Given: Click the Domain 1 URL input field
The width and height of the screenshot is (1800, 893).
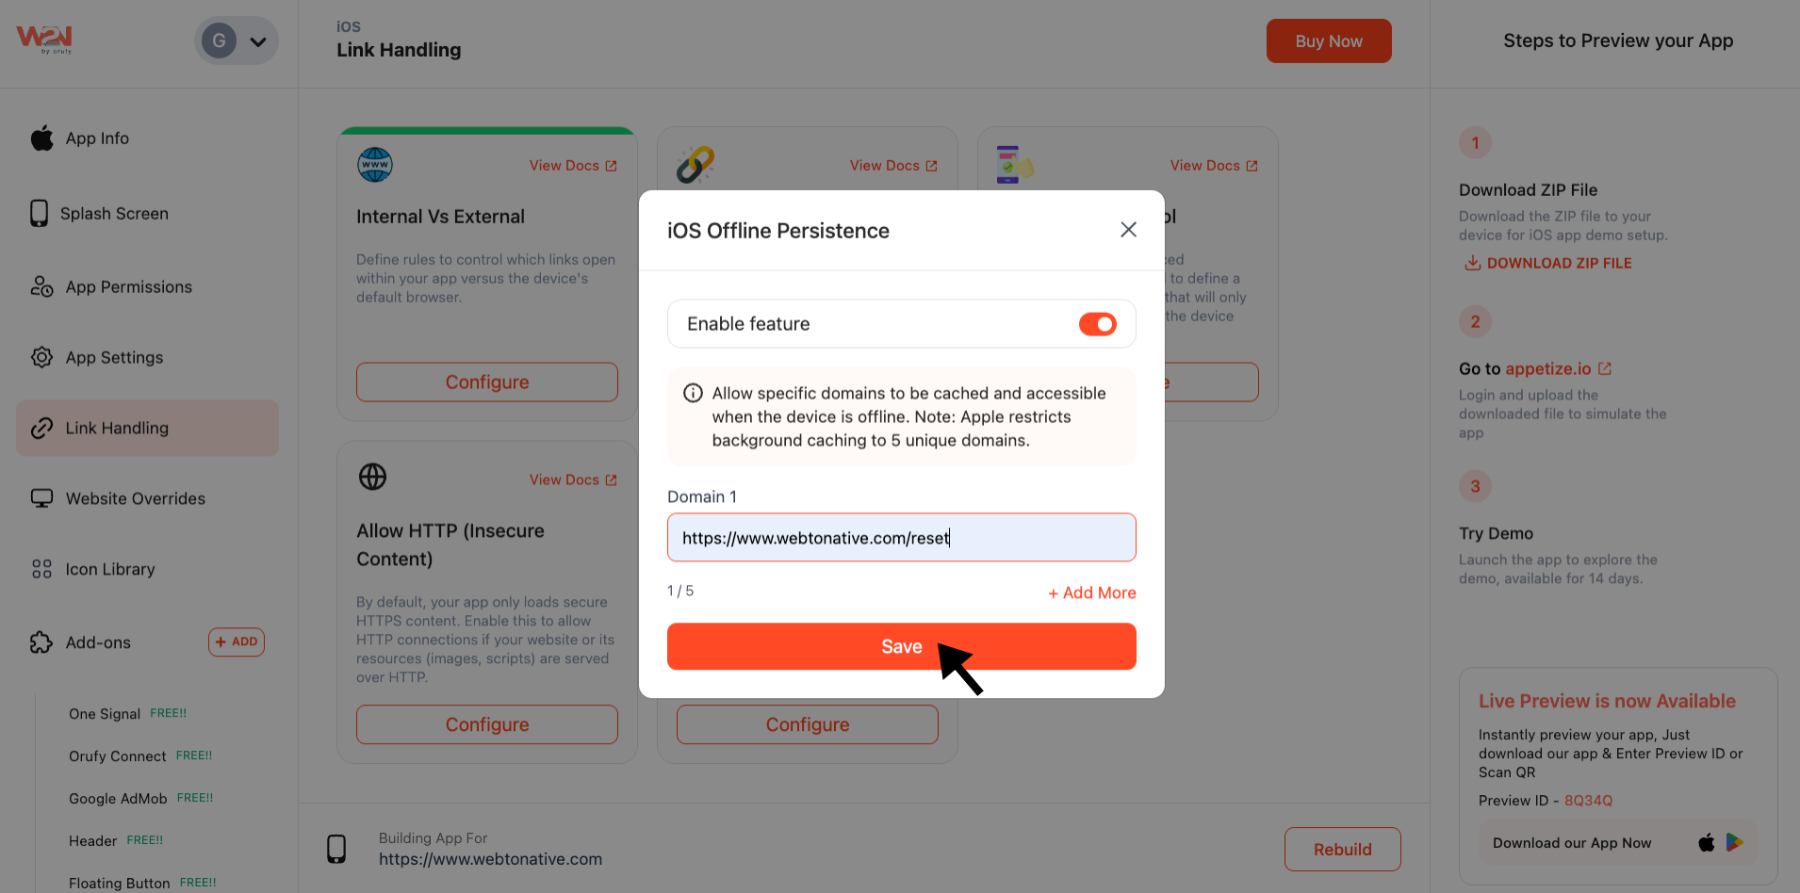Looking at the screenshot, I should [900, 538].
